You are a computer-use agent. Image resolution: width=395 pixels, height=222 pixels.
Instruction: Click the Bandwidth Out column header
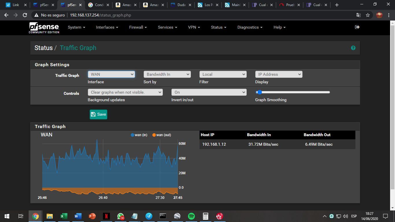click(x=317, y=135)
